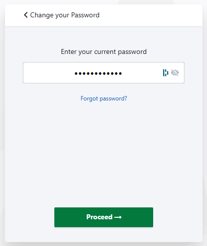
Task: Return to previous screen via back arrow
Action: [x=26, y=15]
